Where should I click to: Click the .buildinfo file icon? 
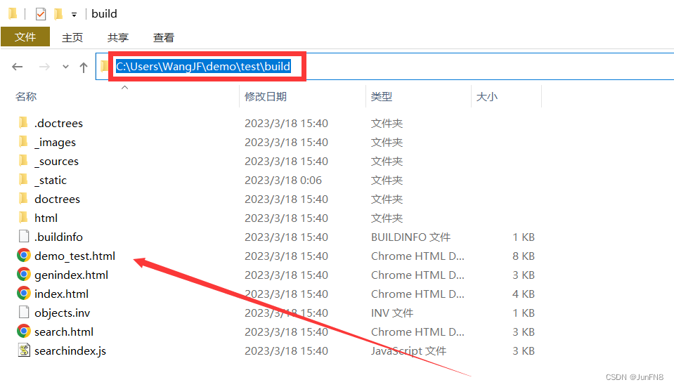[x=24, y=236]
